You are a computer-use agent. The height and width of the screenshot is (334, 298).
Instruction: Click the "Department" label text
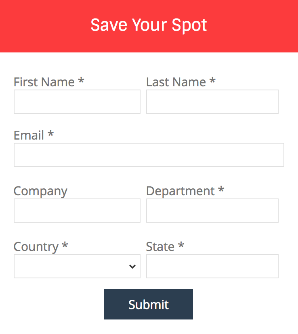[x=180, y=191]
